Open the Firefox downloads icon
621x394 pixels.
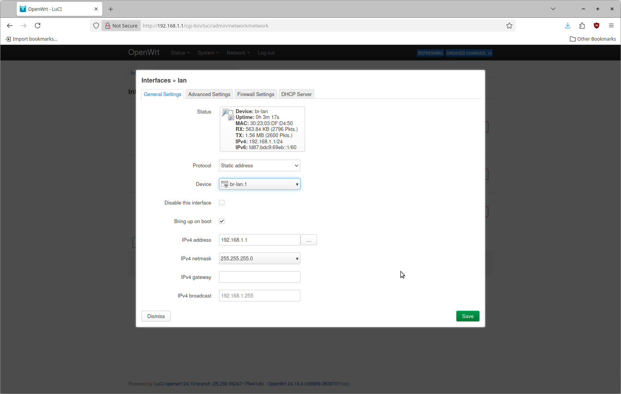(568, 26)
